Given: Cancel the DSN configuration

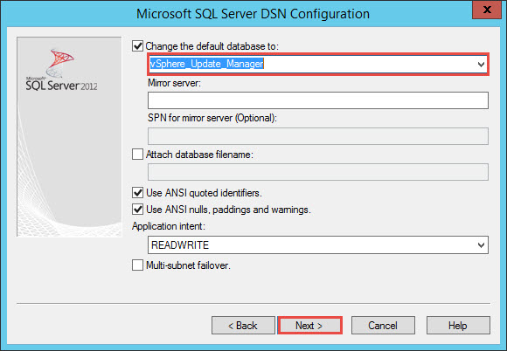Looking at the screenshot, I should click(x=383, y=325).
